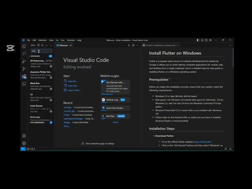Open the Extensions view icon

pos(24,76)
